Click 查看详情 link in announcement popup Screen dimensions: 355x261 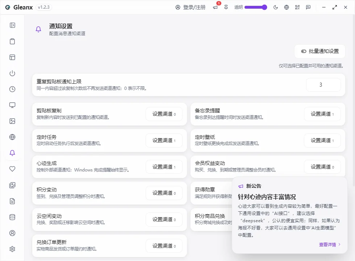(330, 244)
